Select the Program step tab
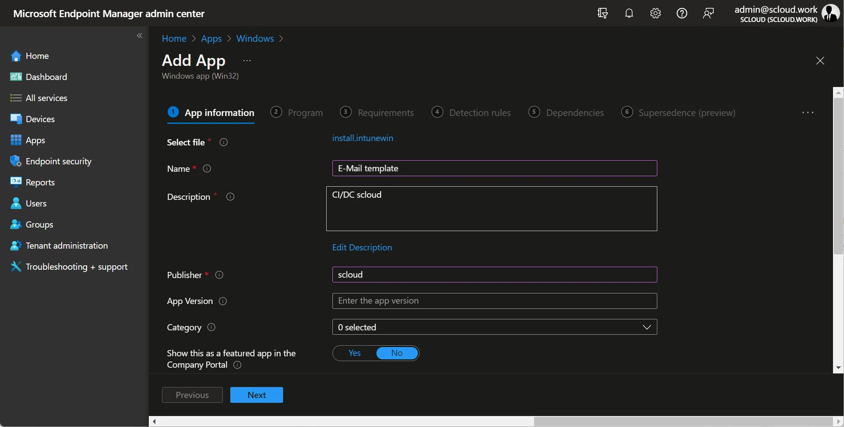 (297, 112)
